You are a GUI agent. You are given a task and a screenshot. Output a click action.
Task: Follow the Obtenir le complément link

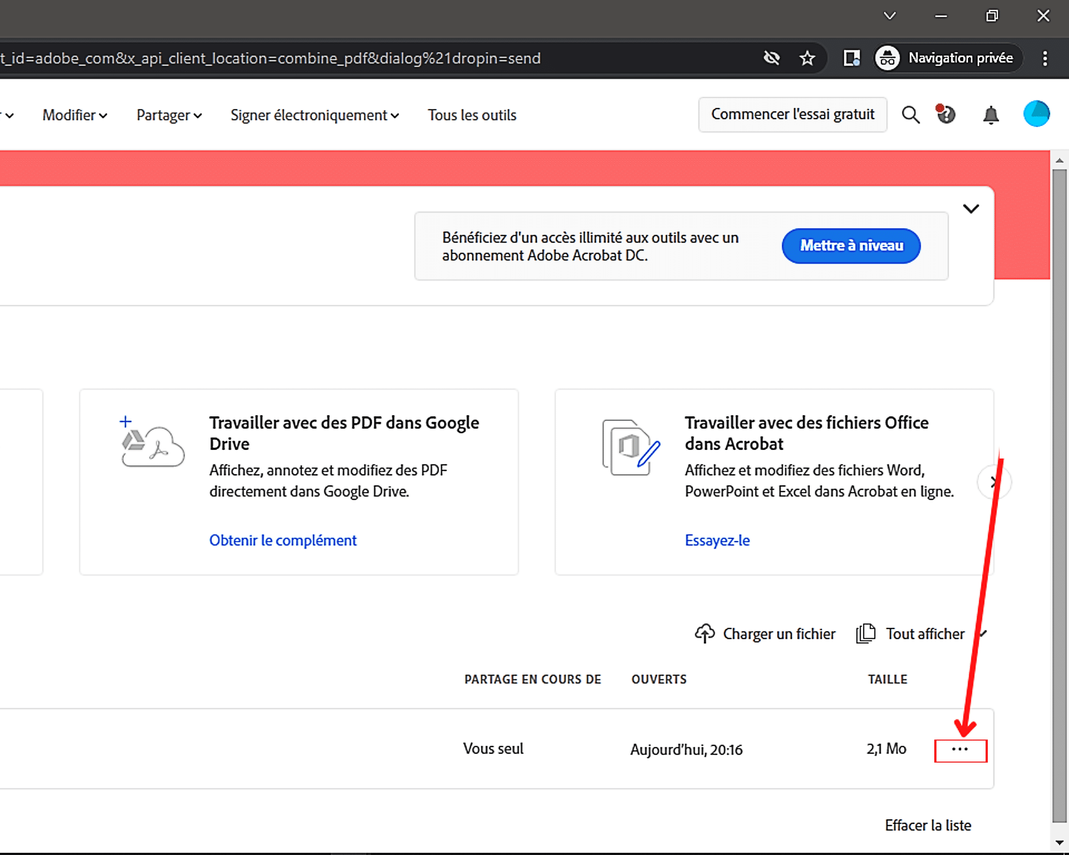point(283,540)
